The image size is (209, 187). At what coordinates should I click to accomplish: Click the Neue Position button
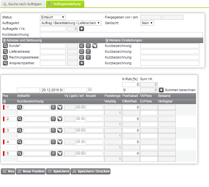click(31, 171)
